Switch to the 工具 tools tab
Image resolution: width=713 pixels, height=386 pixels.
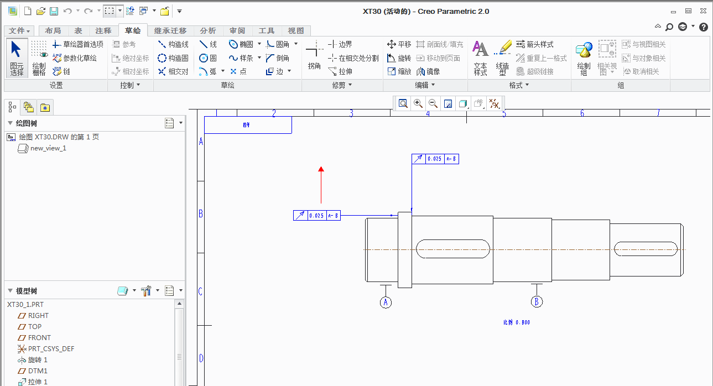click(267, 31)
